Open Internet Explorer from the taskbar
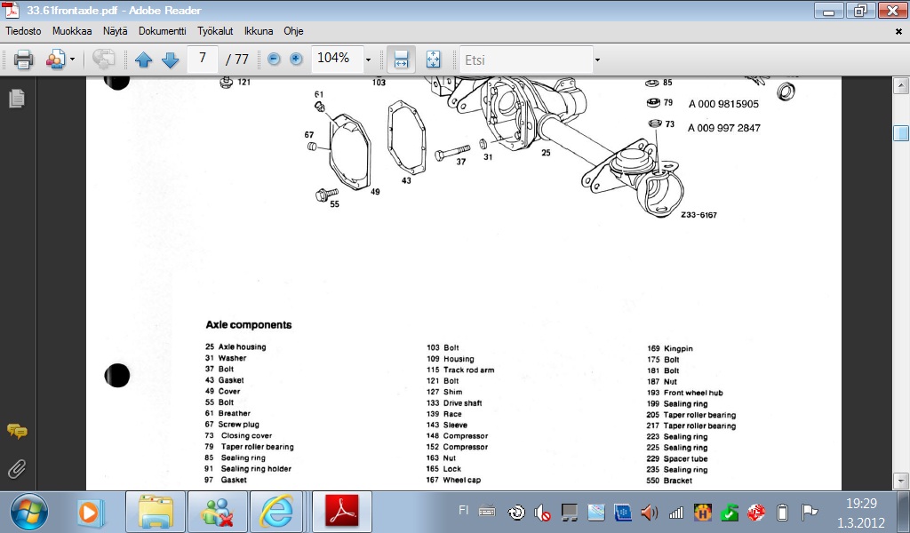The width and height of the screenshot is (910, 533). tap(276, 512)
